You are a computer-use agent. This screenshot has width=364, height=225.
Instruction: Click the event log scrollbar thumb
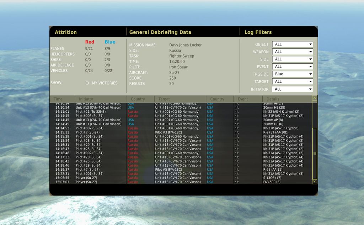pyautogui.click(x=315, y=153)
